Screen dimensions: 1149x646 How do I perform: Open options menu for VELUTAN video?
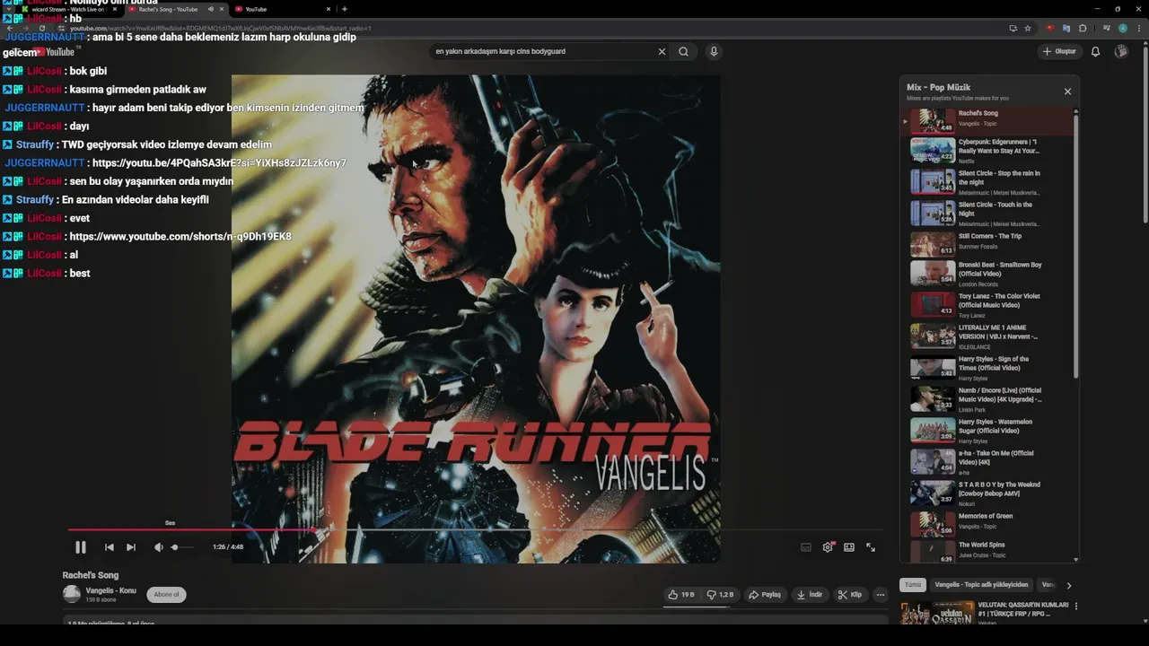click(x=1075, y=607)
